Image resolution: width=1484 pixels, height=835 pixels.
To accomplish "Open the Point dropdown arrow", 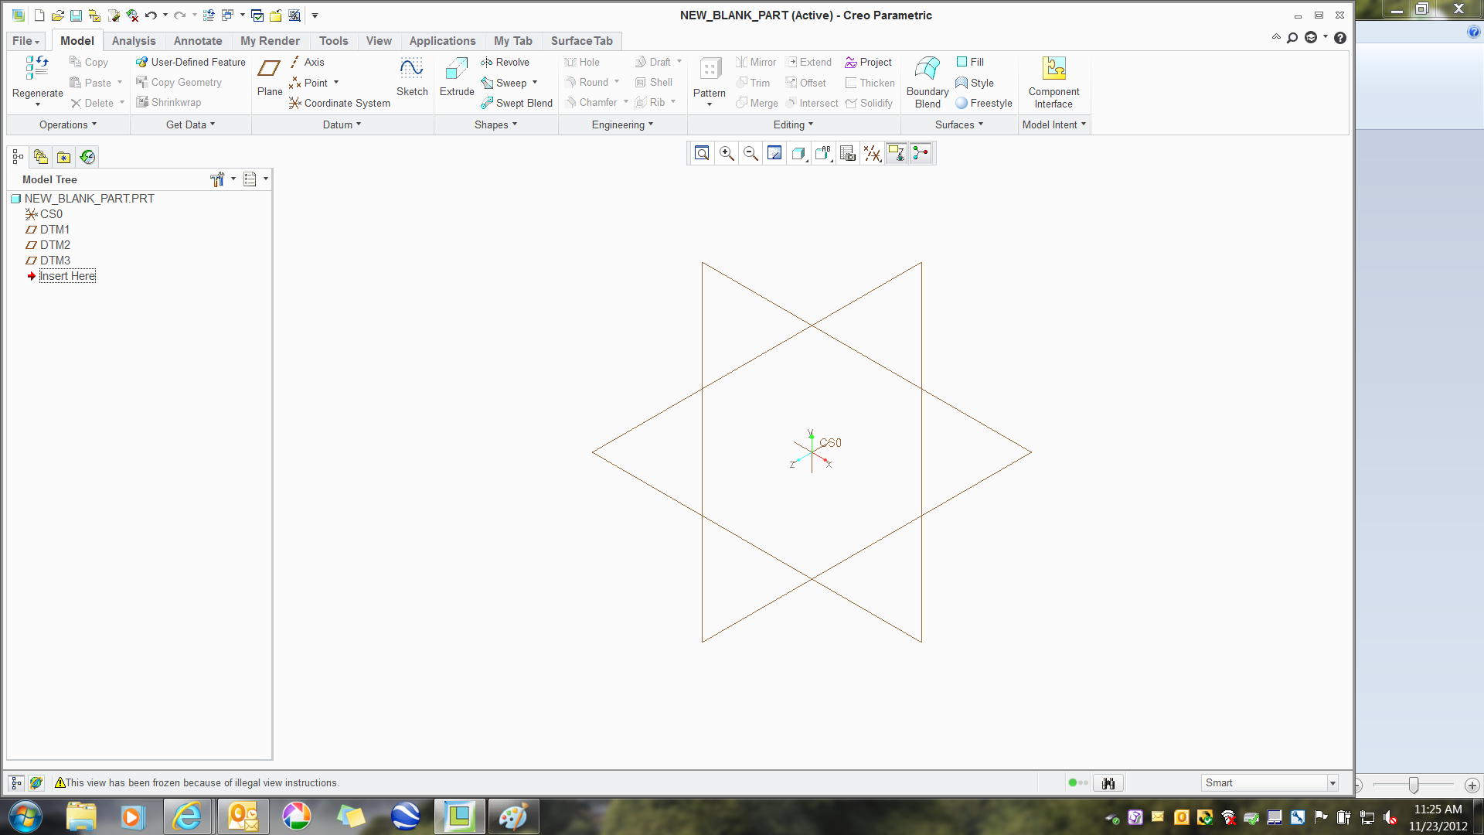I will point(336,83).
